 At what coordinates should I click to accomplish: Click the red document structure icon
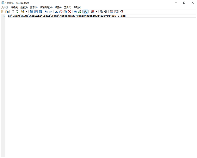pyautogui.click(x=92, y=12)
